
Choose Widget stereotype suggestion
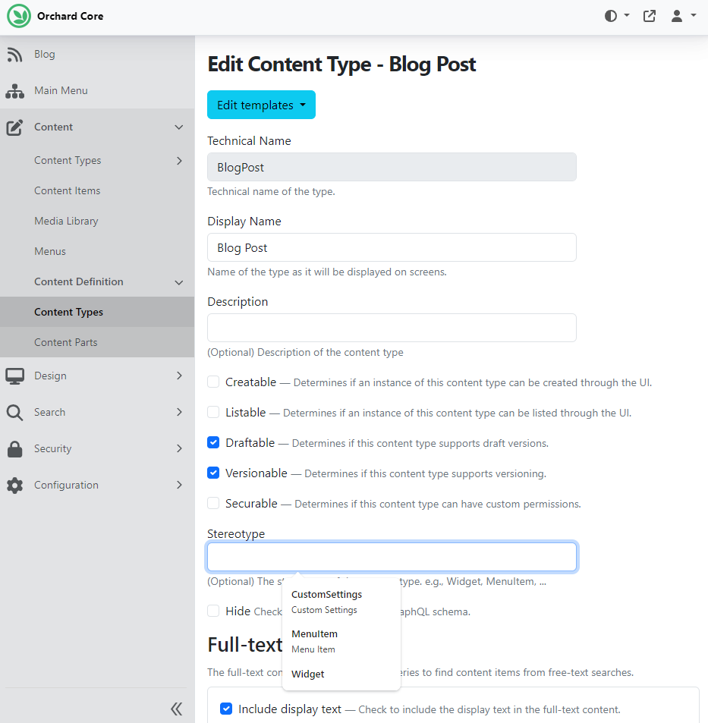341,674
